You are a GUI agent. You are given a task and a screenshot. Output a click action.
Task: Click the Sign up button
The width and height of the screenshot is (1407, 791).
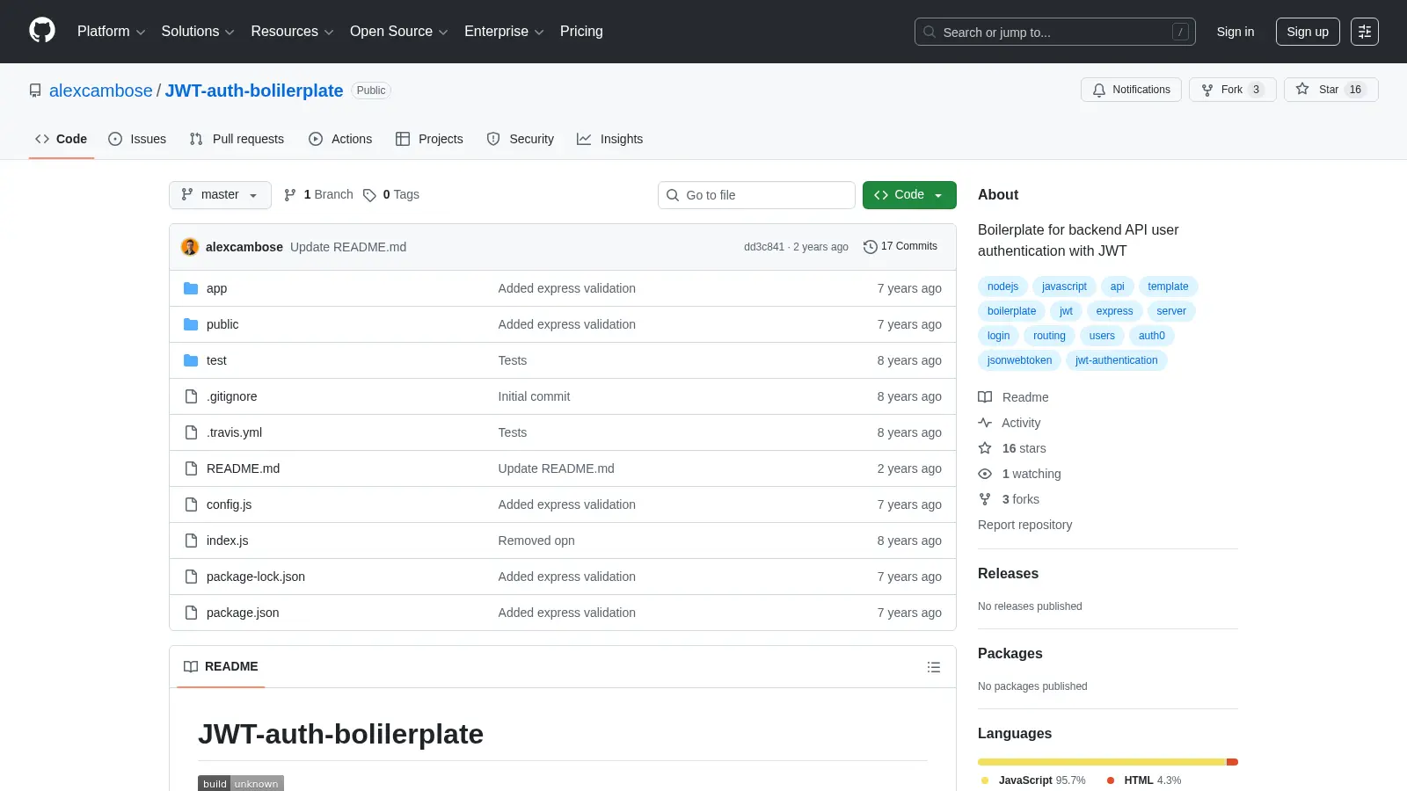[1308, 32]
